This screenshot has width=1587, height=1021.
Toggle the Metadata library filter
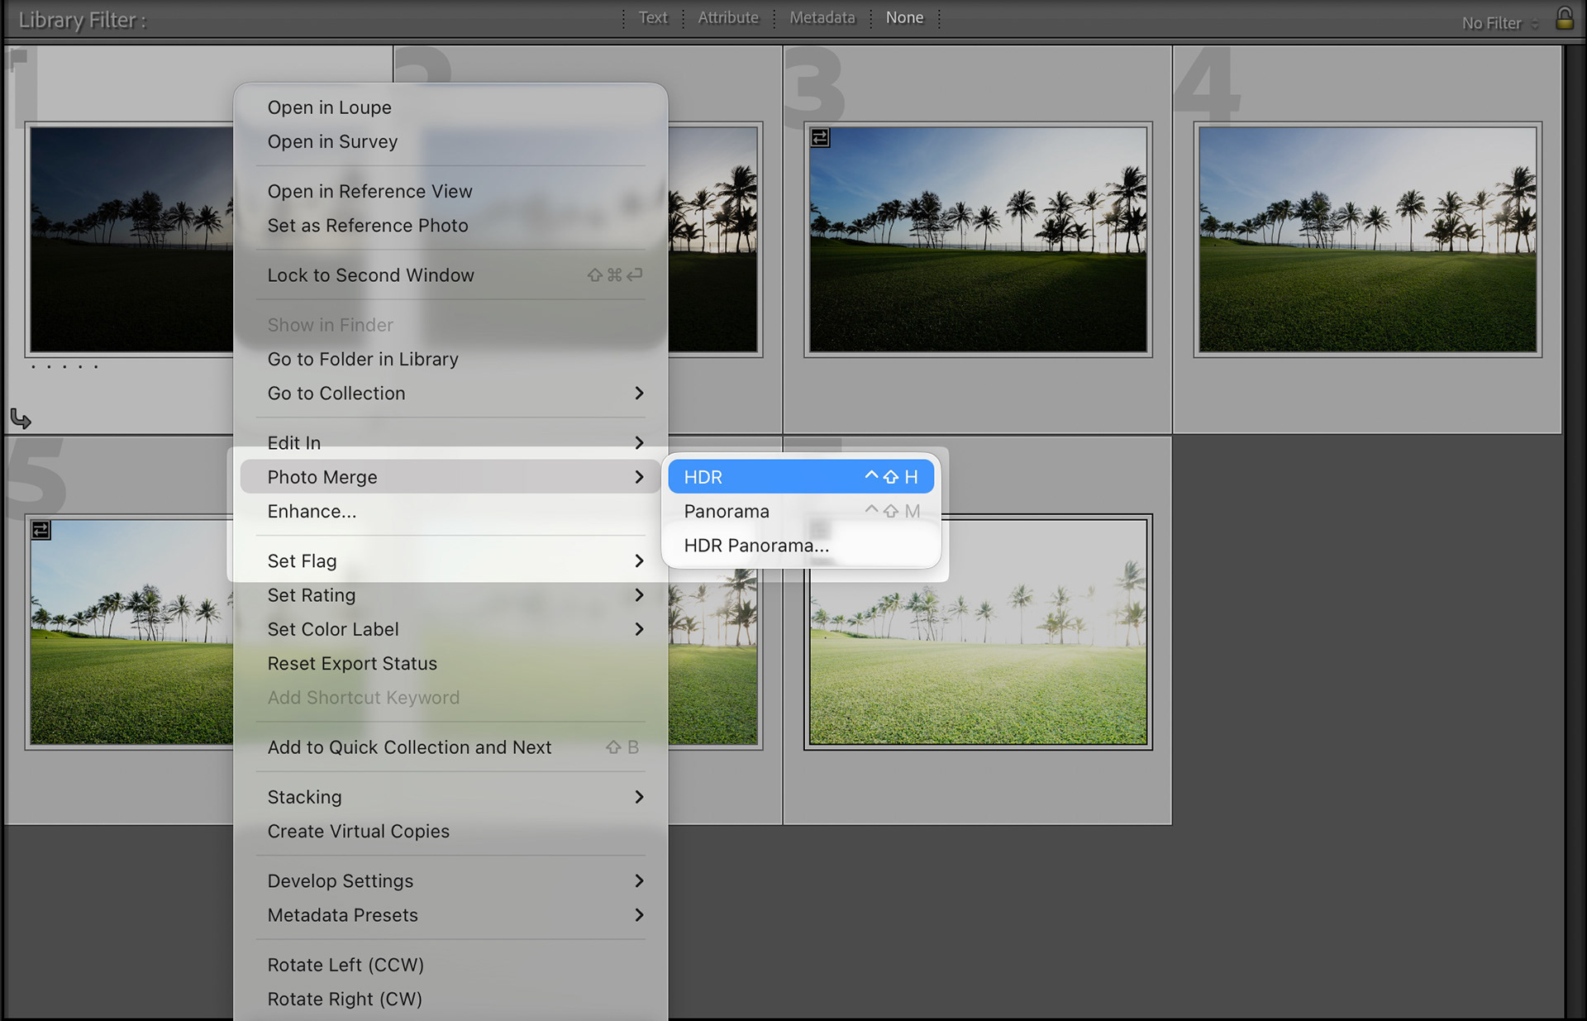822,17
